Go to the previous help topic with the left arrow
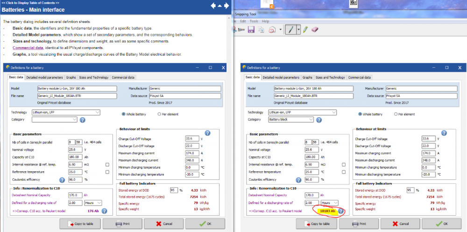 [x=213, y=6]
